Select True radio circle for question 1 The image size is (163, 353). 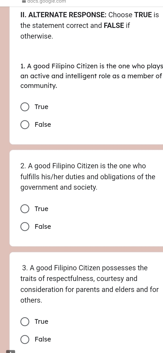pos(25,107)
